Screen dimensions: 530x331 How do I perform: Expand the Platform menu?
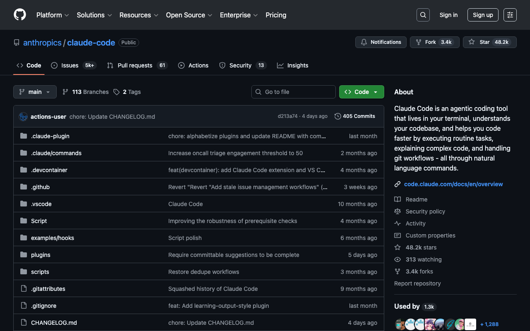coord(53,15)
